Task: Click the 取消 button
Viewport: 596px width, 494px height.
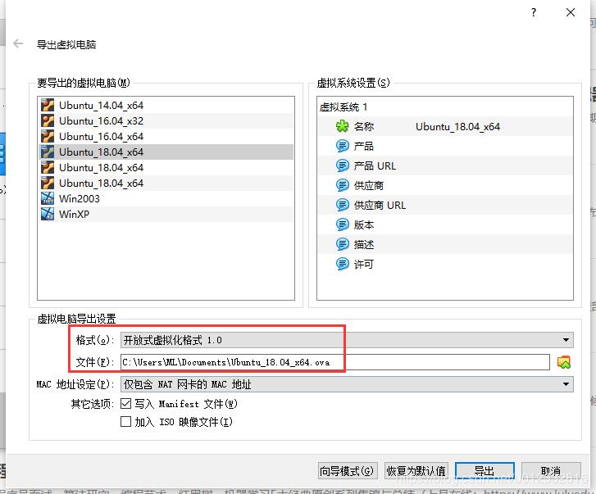Action: 551,471
